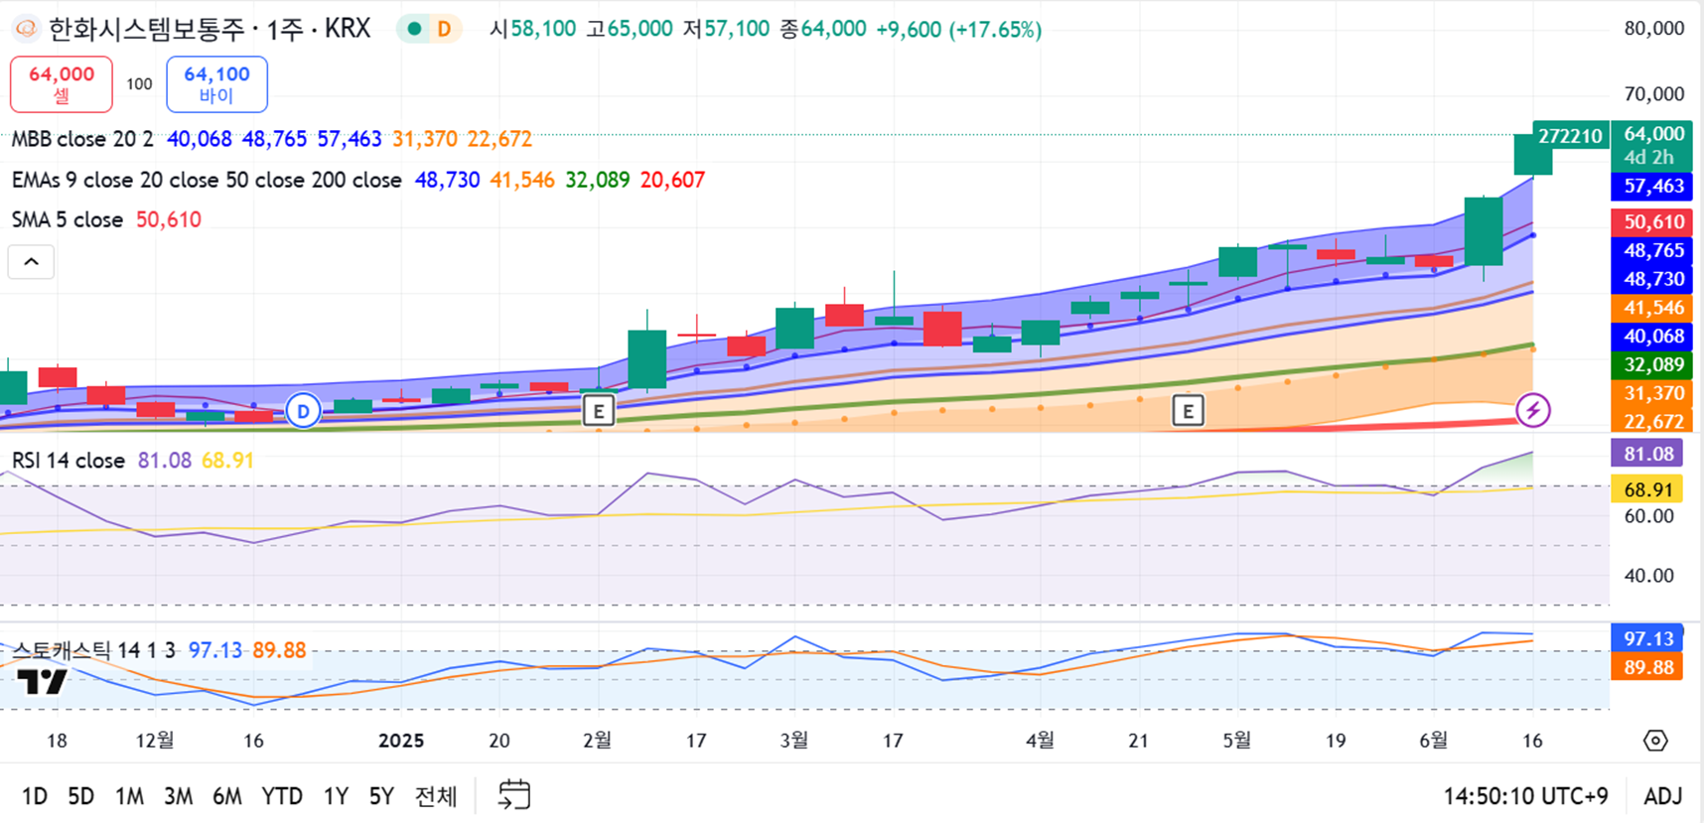Click the +9,600 (+17.65%) change value
This screenshot has height=823, width=1704.
(x=958, y=29)
